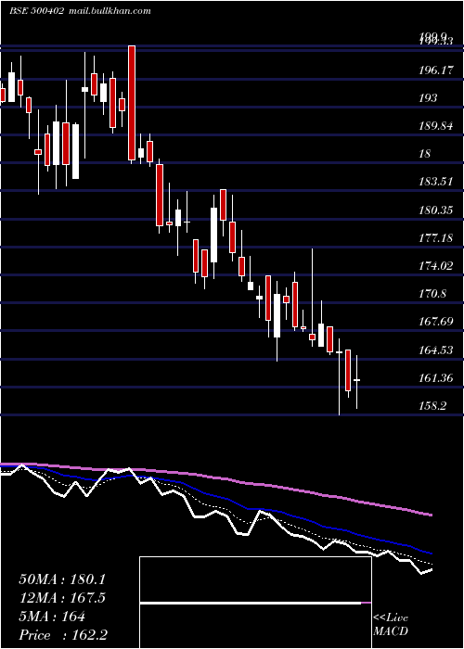464x649 pixels.
Task: Select the 177.18 price axis label
Action: 436,238
